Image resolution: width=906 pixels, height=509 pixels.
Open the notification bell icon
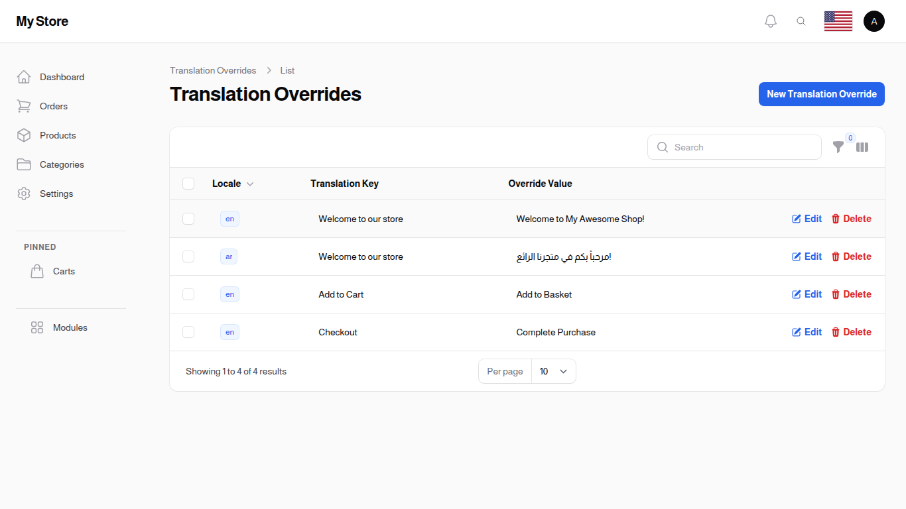tap(770, 21)
